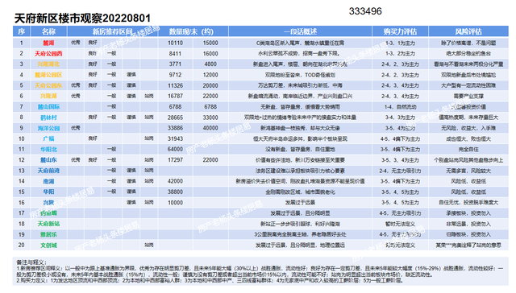This screenshot has height=293, width=516.
Task: Click the 新房推荐区间 column header
Action: (x=112, y=31)
